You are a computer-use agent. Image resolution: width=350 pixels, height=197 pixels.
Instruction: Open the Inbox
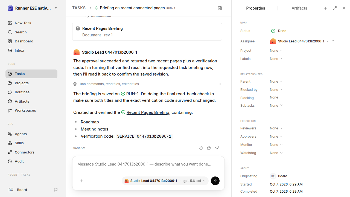[x=31, y=51]
